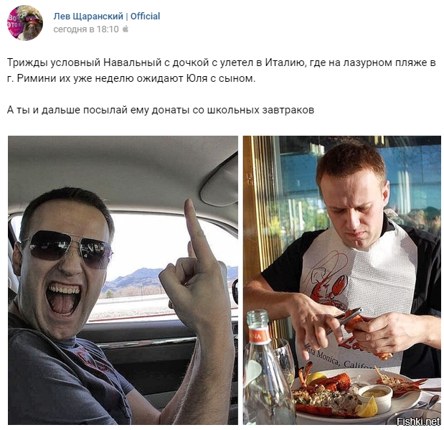Screen dimensions: 444x430
Task: Click the post line mentioning г. Римини
Action: [x=131, y=78]
